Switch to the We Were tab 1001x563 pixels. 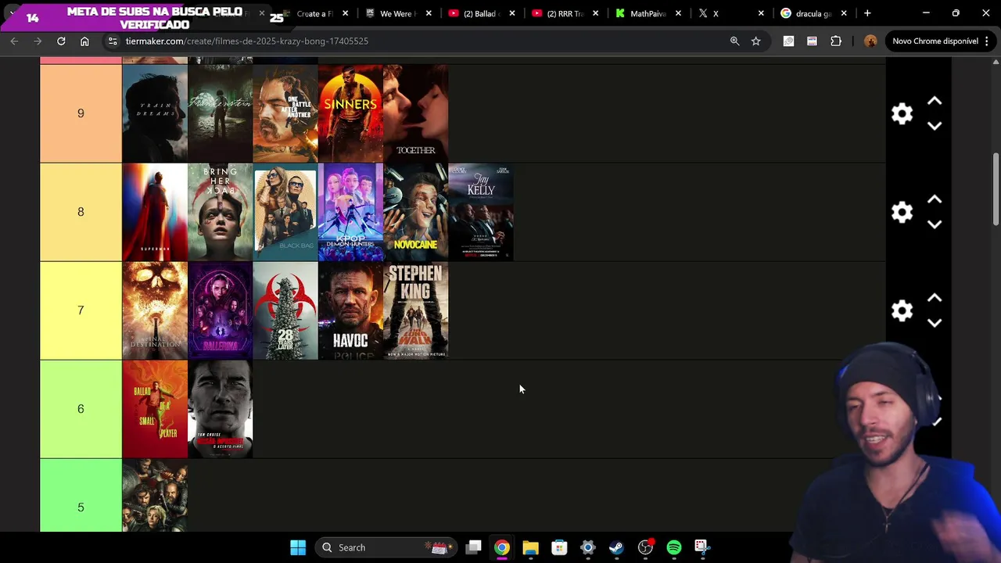(x=397, y=13)
